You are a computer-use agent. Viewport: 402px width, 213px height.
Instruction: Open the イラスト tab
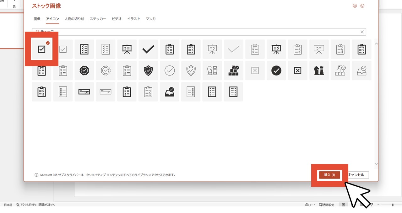[x=133, y=19]
